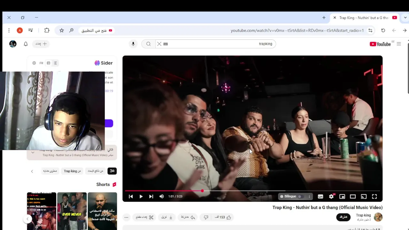
Task: Select the 'من Trap king' filter chip
Action: 72,171
